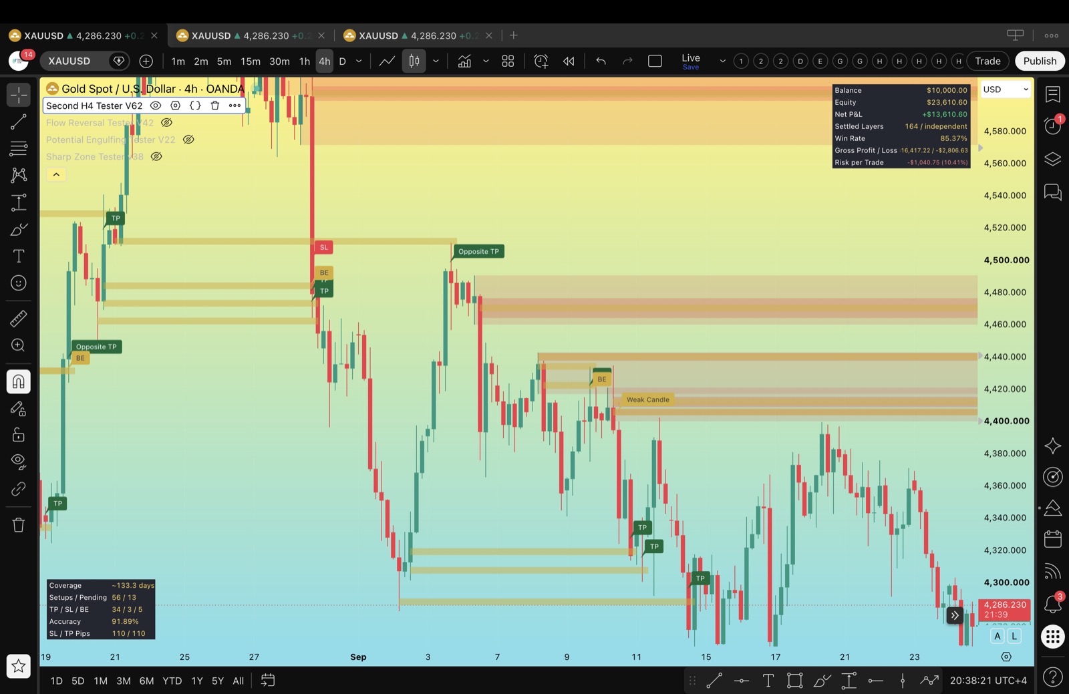Open the USD currency dropdown
Screen dimensions: 1069x694
pos(1005,90)
